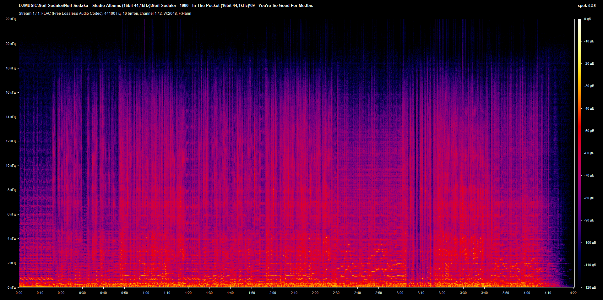This screenshot has width=603, height=300.
Task: Click the 0 дБ level label
Action: 587,19
